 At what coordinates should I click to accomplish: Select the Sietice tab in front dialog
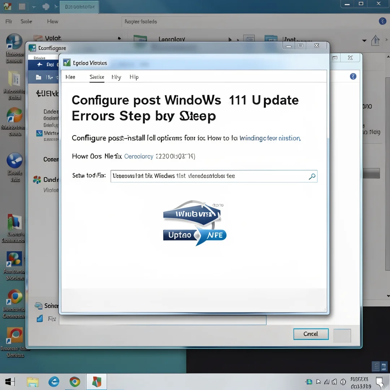click(x=97, y=77)
